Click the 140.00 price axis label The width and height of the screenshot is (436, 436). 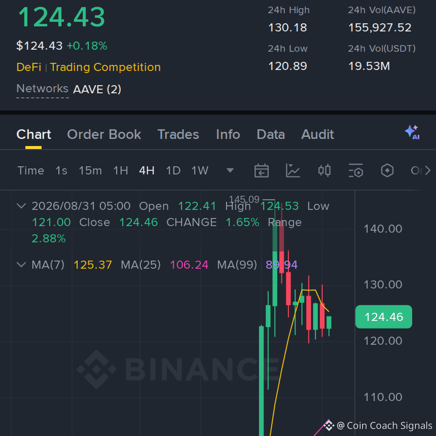[383, 229]
